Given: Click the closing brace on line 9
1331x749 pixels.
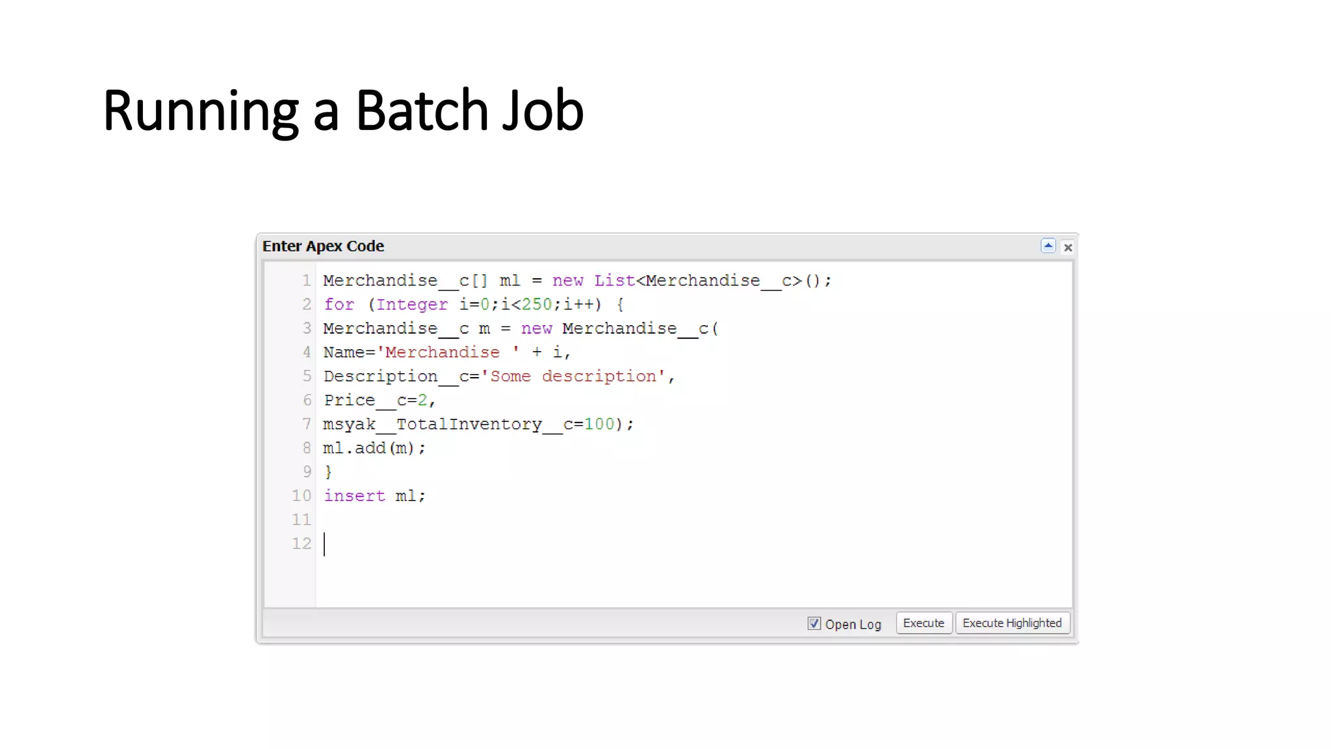Looking at the screenshot, I should pyautogui.click(x=328, y=472).
